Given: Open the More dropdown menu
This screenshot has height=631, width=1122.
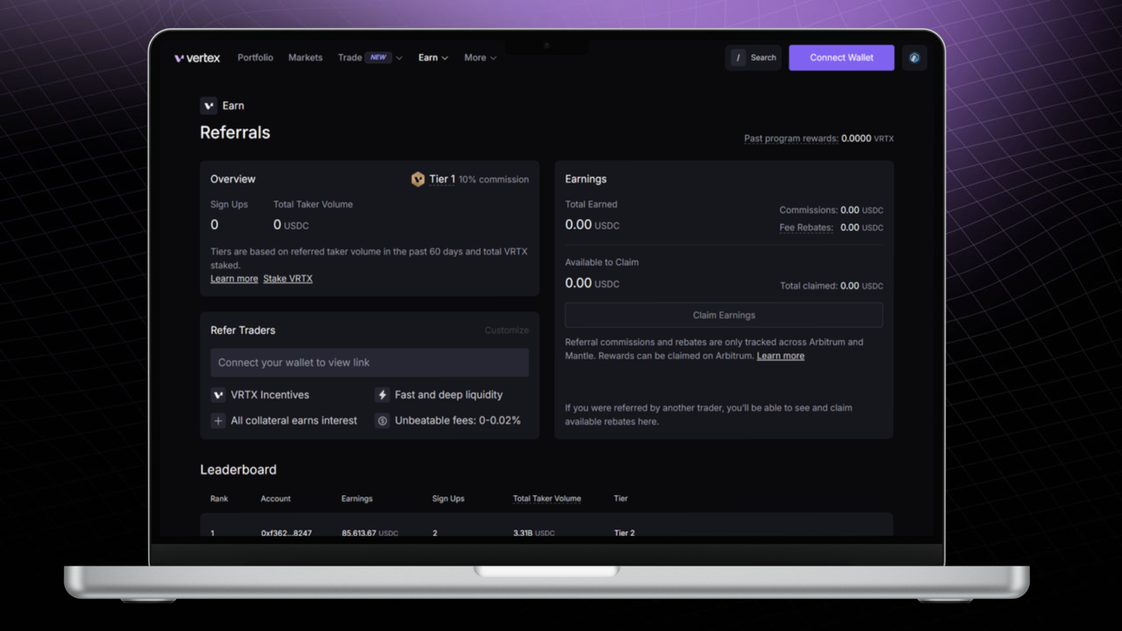Looking at the screenshot, I should 479,57.
